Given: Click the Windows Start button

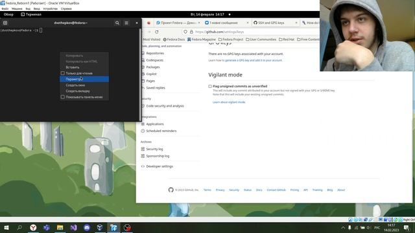Looking at the screenshot, I should coord(6,227).
